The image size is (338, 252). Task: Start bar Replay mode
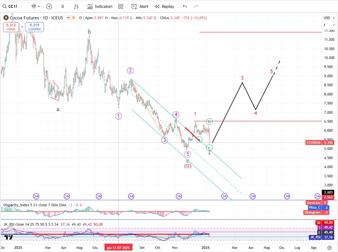tap(165, 6)
